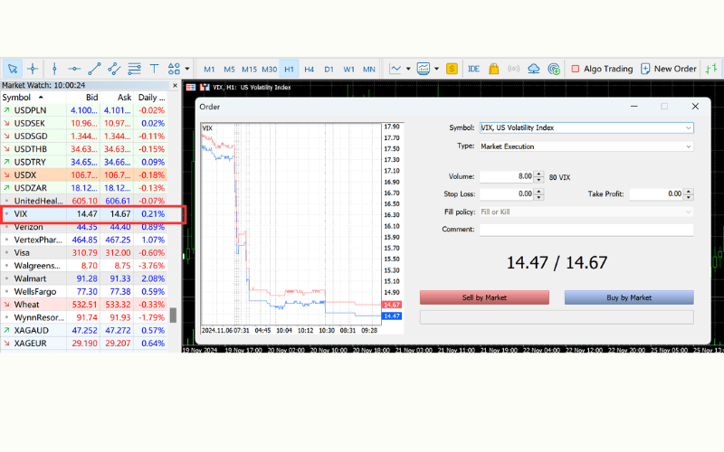
Task: Select the crosshair cursor tool
Action: pyautogui.click(x=33, y=69)
